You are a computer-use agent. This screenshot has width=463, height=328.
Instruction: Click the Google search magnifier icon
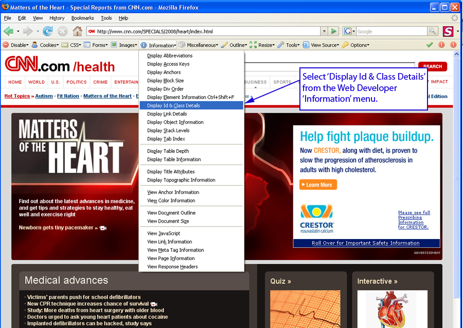click(x=433, y=30)
